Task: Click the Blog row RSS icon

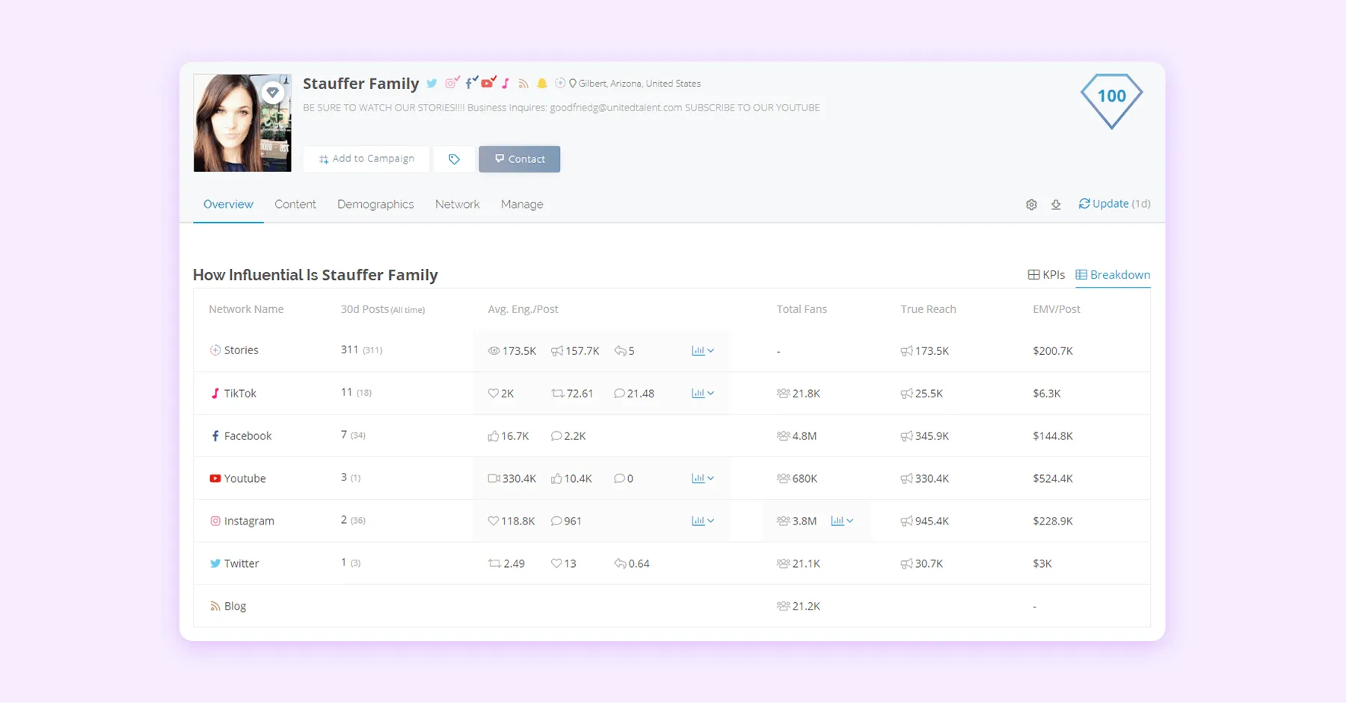Action: click(215, 607)
